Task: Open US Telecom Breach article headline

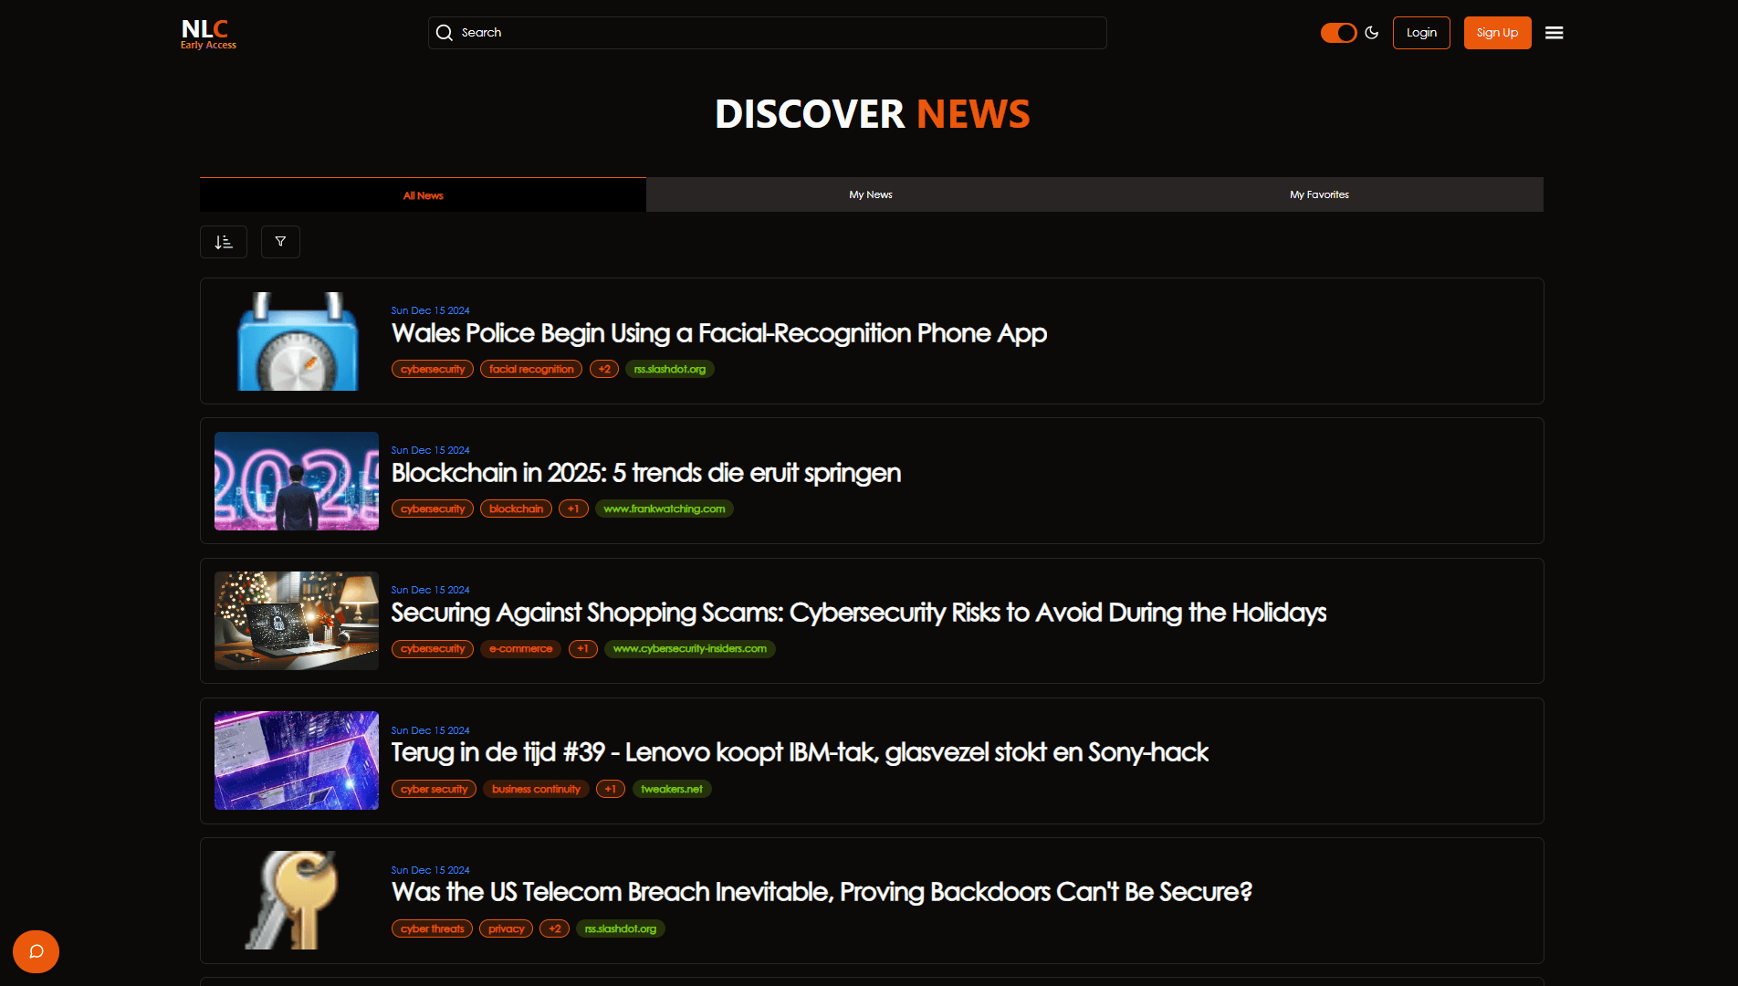Action: 822,892
